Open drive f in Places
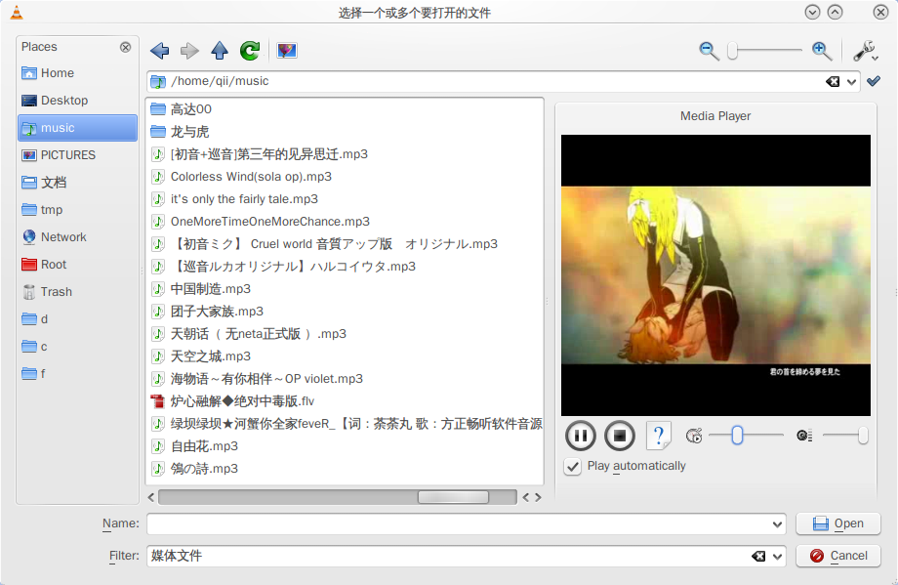Screen dimensions: 898x585 [x=77, y=374]
